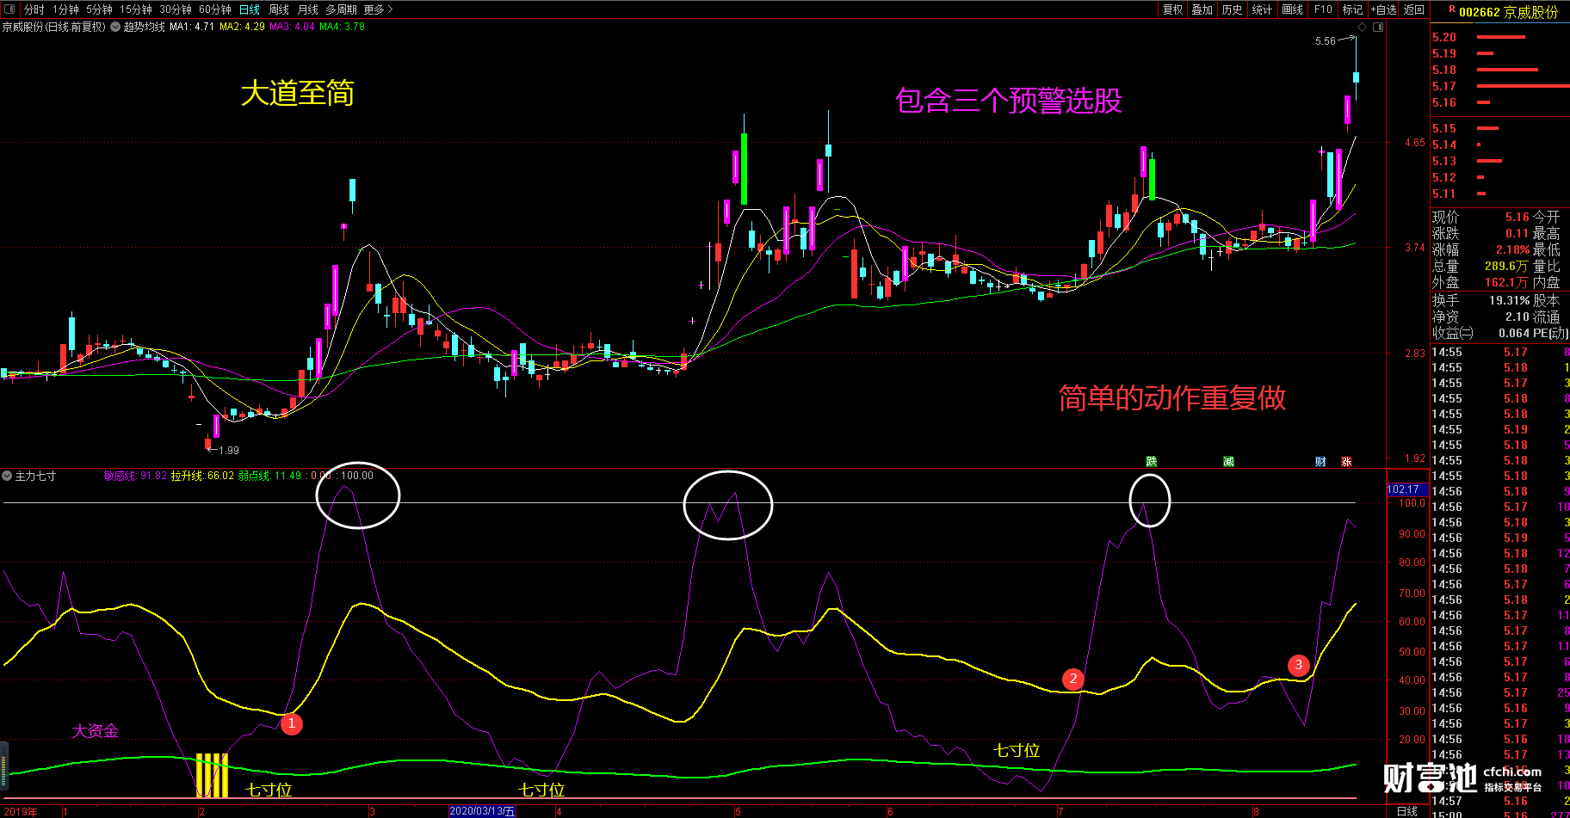Click the 5.20 sell order price
The image size is (1570, 818).
(x=1444, y=37)
